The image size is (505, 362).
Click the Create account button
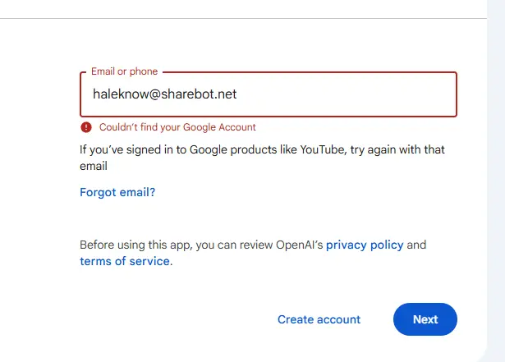(319, 319)
